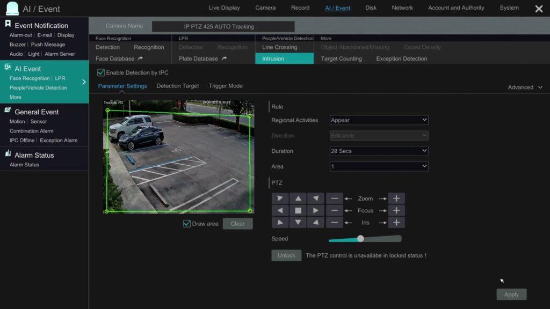
Task: Click PTZ stop square button
Action: pos(298,210)
